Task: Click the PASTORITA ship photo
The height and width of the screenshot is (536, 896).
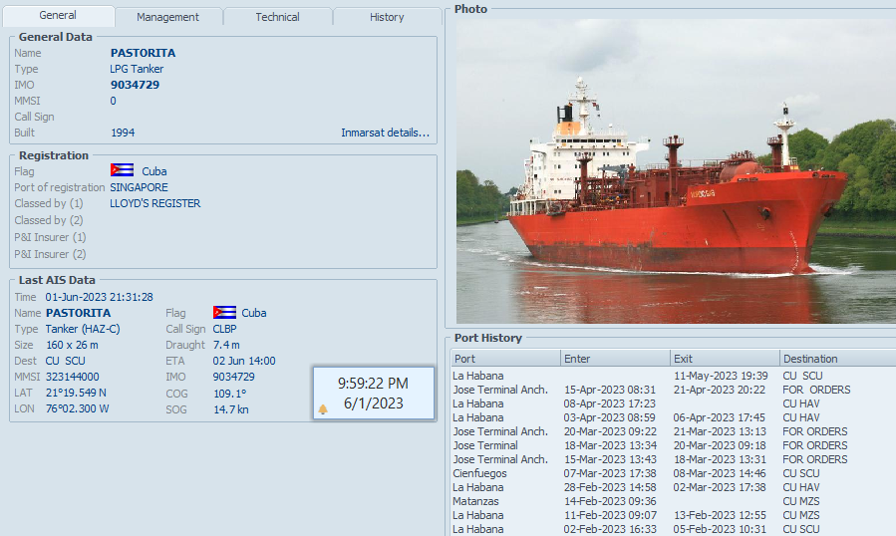Action: click(676, 171)
